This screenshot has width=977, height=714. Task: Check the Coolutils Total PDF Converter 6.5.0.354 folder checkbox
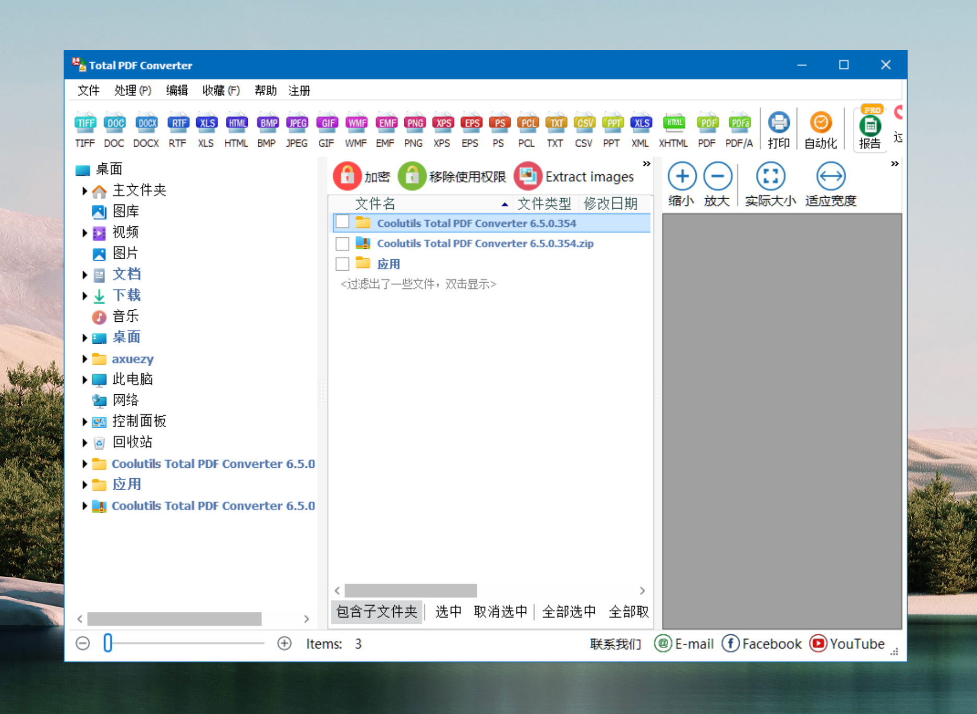[x=342, y=223]
